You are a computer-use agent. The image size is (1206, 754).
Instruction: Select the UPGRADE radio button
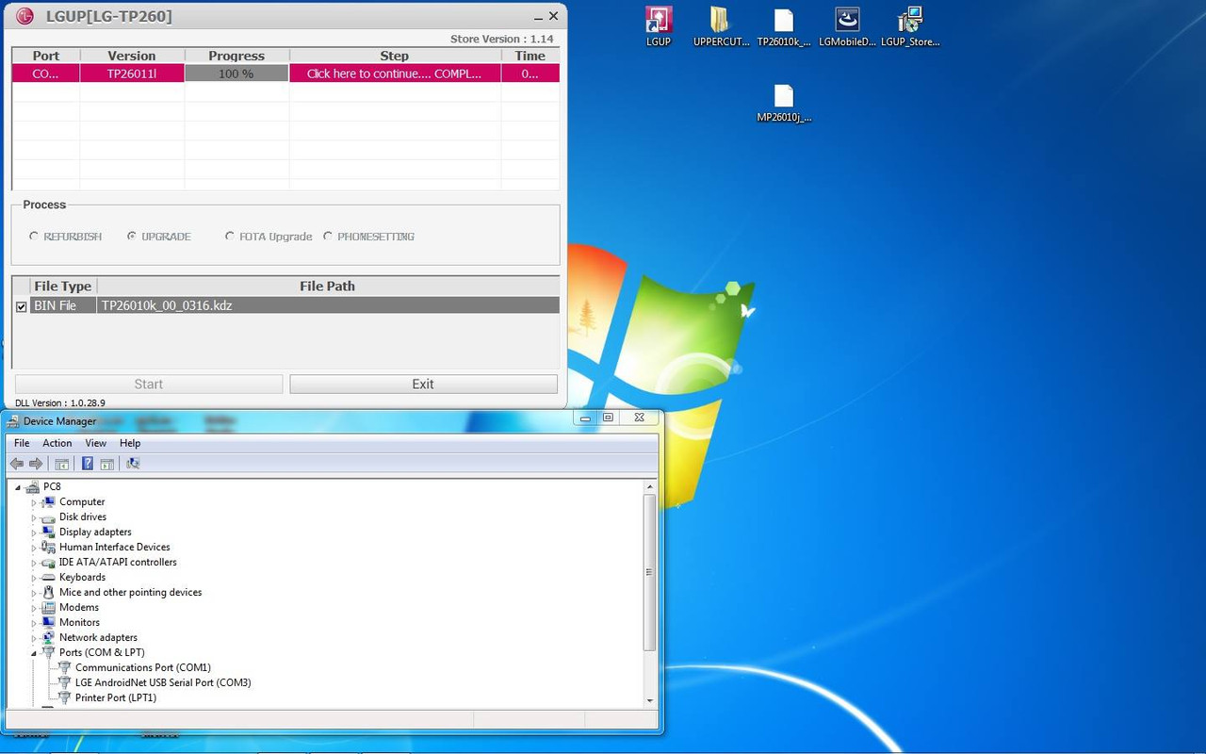click(132, 237)
